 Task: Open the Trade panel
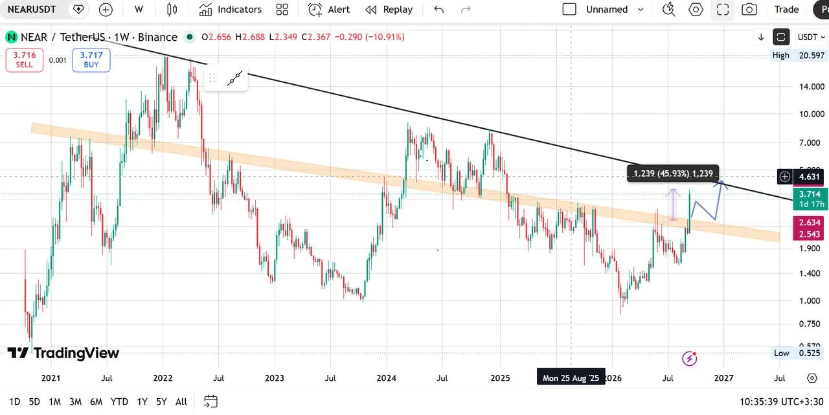click(x=786, y=10)
